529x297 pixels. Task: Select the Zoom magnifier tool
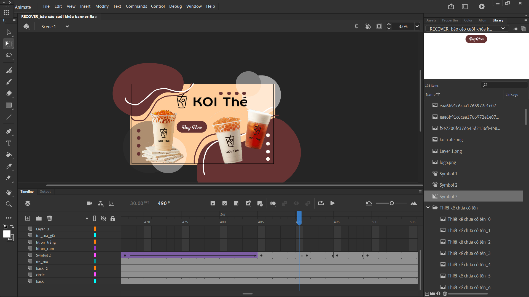[9, 204]
